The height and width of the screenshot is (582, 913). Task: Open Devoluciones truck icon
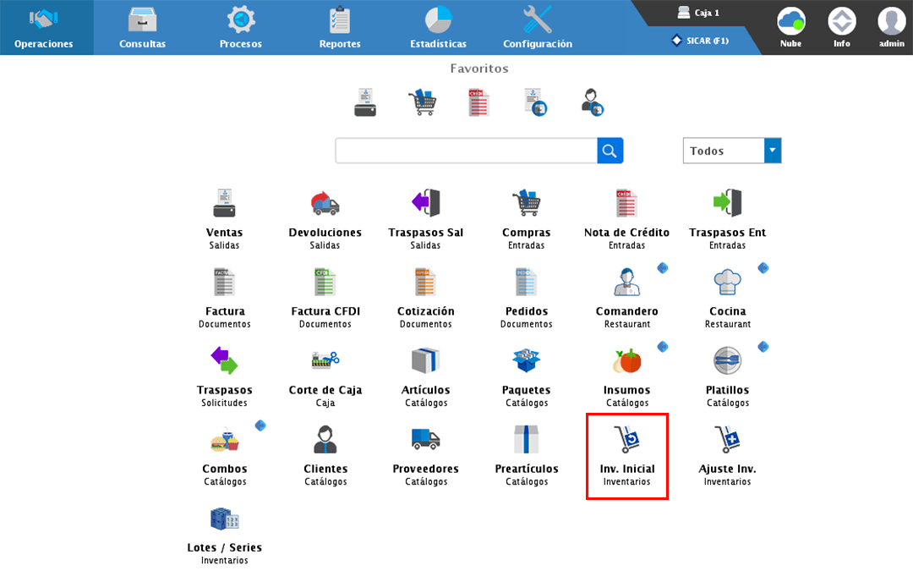[x=325, y=204]
